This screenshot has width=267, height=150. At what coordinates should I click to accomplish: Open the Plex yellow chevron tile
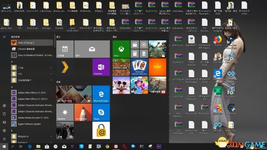[65, 67]
